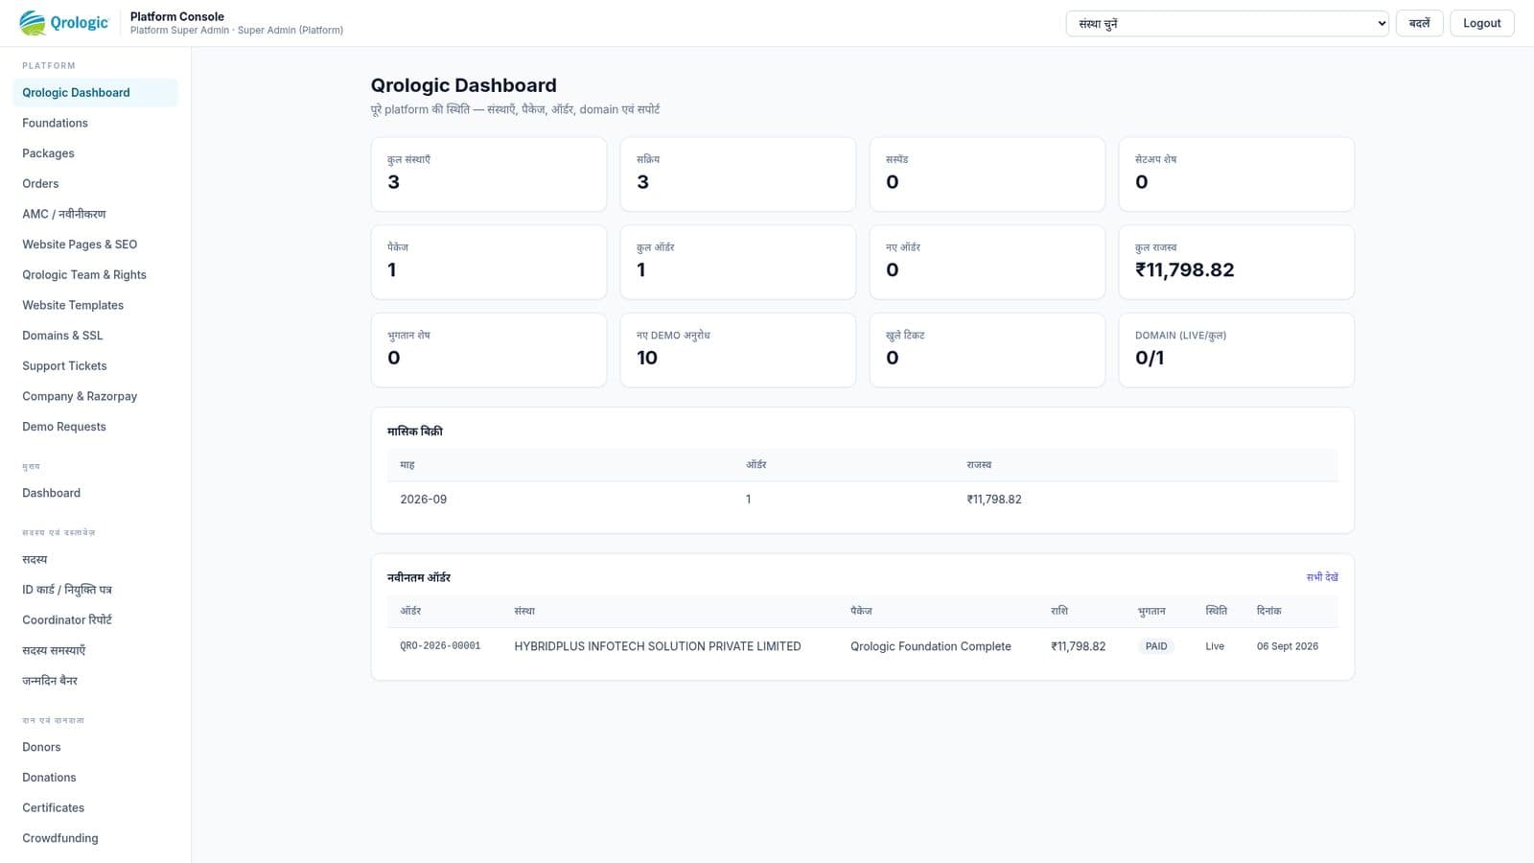Open Qrologic Dashboard in sidebar

[x=95, y=93]
